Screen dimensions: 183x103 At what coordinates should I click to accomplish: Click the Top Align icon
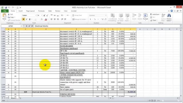click(51, 15)
